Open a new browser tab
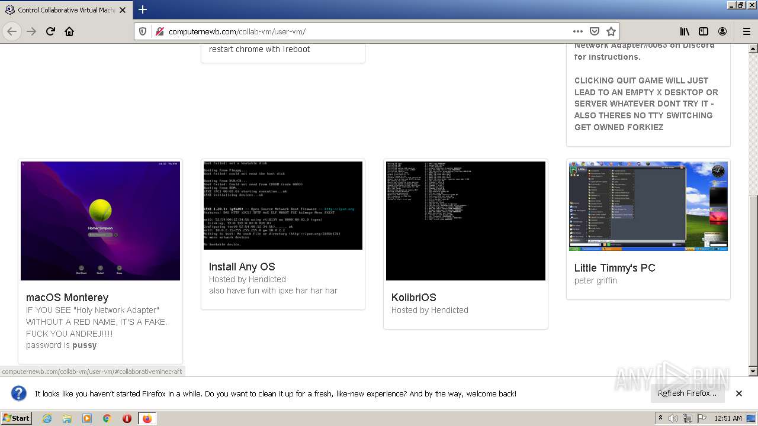Screen dimensions: 758x426 143,9
